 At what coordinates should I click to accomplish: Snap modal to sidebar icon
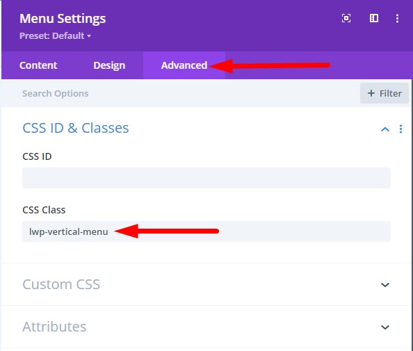pos(374,19)
